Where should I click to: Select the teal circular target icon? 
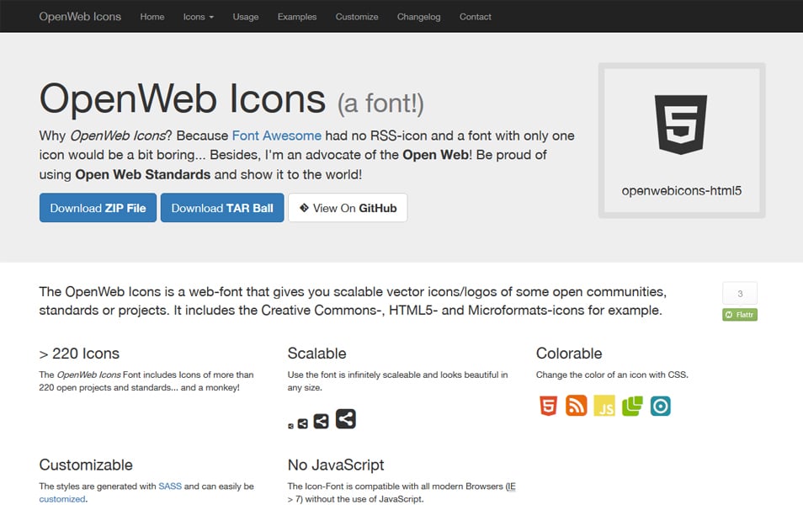(660, 406)
